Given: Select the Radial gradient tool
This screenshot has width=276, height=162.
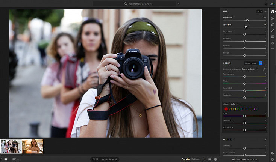Looking at the screenshot, I should click(273, 43).
